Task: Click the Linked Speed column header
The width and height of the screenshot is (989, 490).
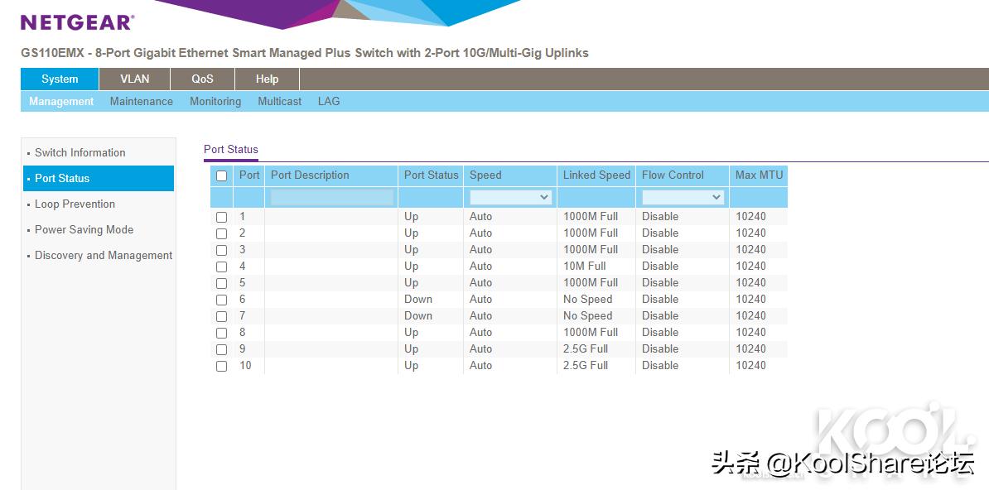Action: pos(596,175)
